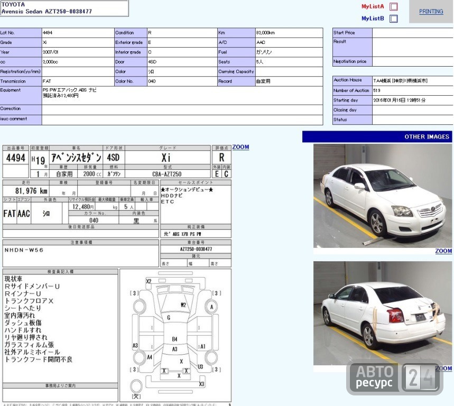This screenshot has width=454, height=406.
Task: Click the OTHER IMAGES header bar
Action: coord(377,137)
